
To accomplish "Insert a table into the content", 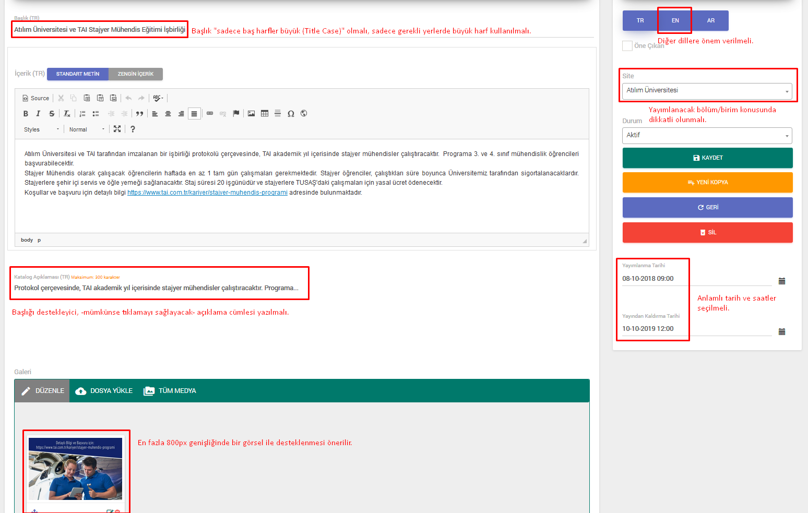I will pyautogui.click(x=265, y=114).
